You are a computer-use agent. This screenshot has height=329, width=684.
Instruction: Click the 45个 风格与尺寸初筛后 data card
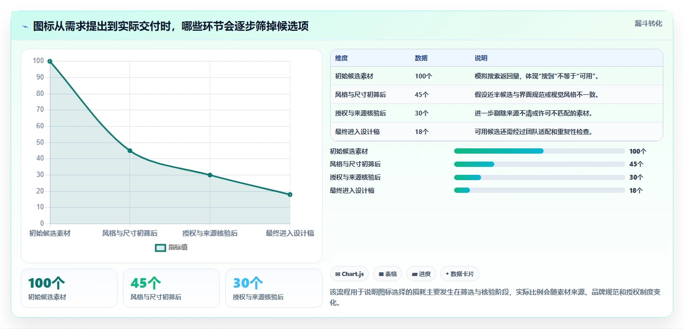(171, 288)
